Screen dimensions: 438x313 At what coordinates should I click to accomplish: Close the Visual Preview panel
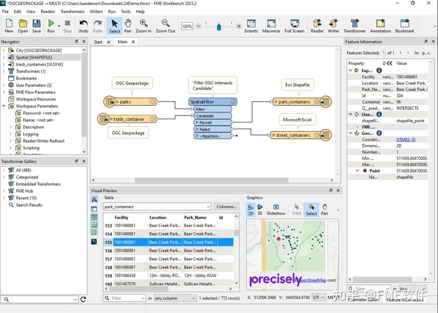(x=338, y=190)
